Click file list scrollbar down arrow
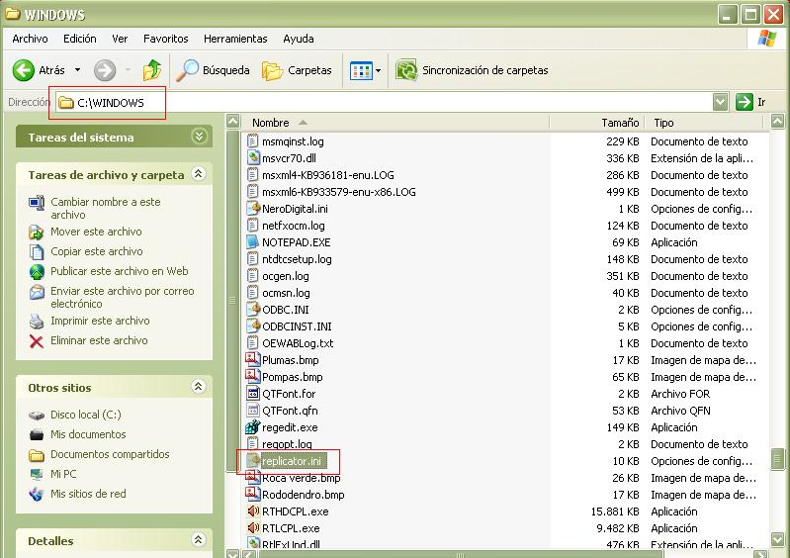This screenshot has width=790, height=558. click(777, 539)
